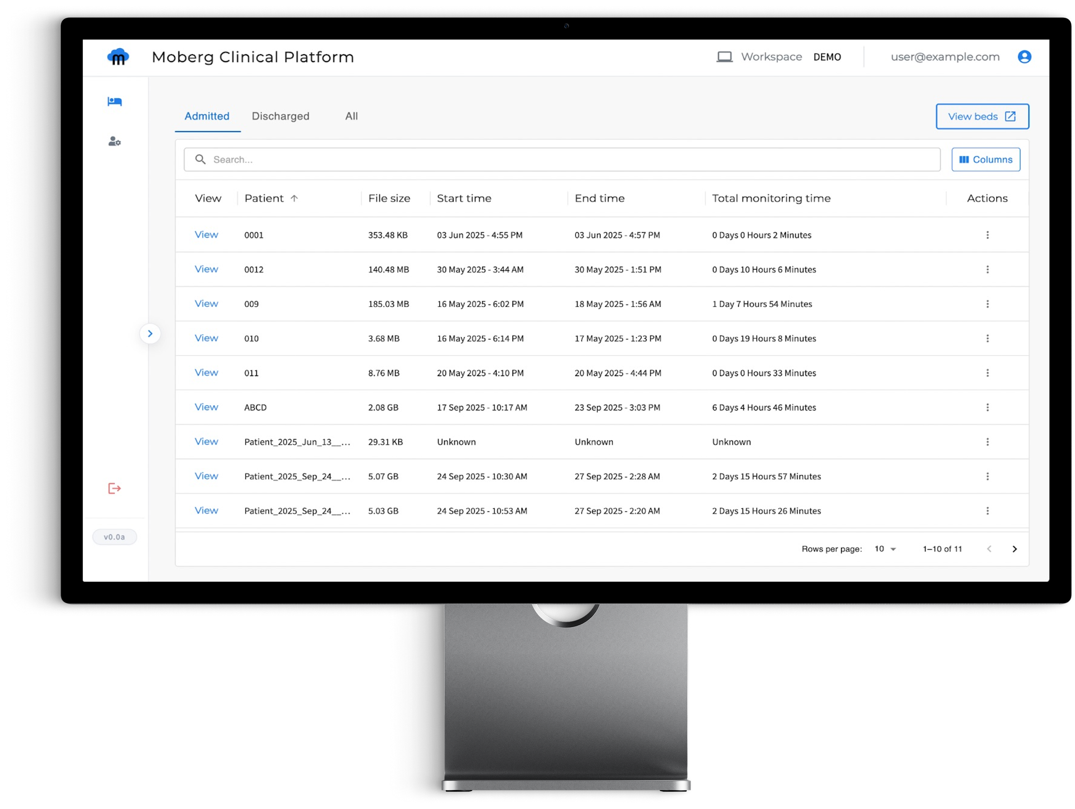Click the workspace laptop icon
Screen dimensions: 1075x809
click(724, 57)
